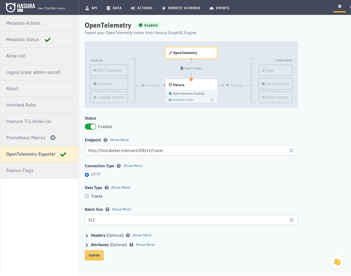This screenshot has width=351, height=276.
Task: Open the EVENTS tab
Action: pos(219,8)
